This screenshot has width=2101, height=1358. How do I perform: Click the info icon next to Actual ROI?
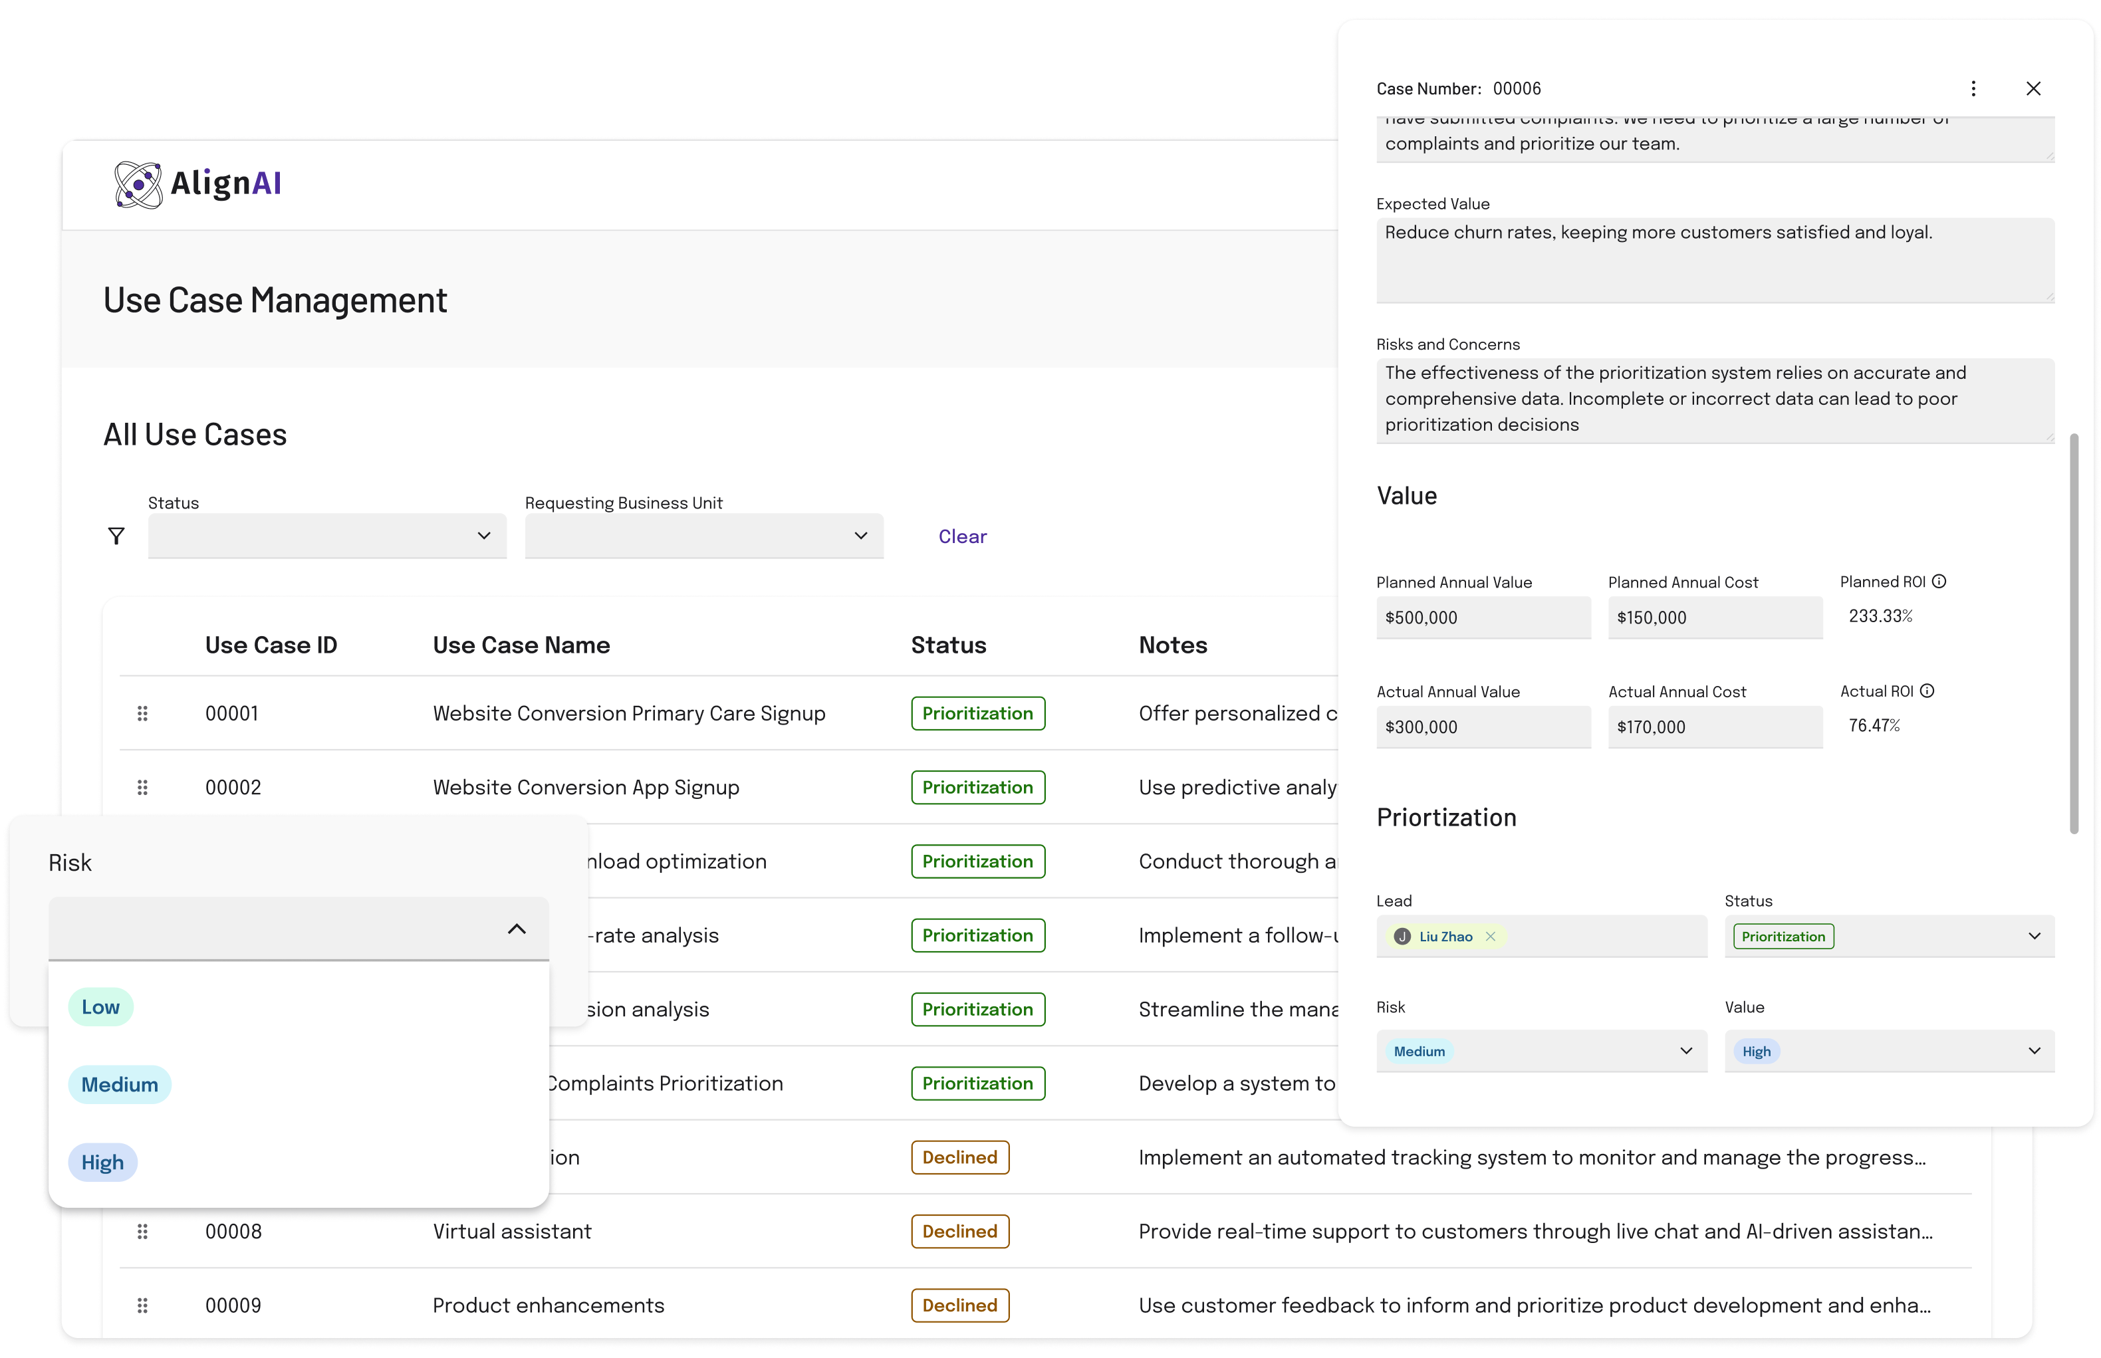pyautogui.click(x=1928, y=691)
